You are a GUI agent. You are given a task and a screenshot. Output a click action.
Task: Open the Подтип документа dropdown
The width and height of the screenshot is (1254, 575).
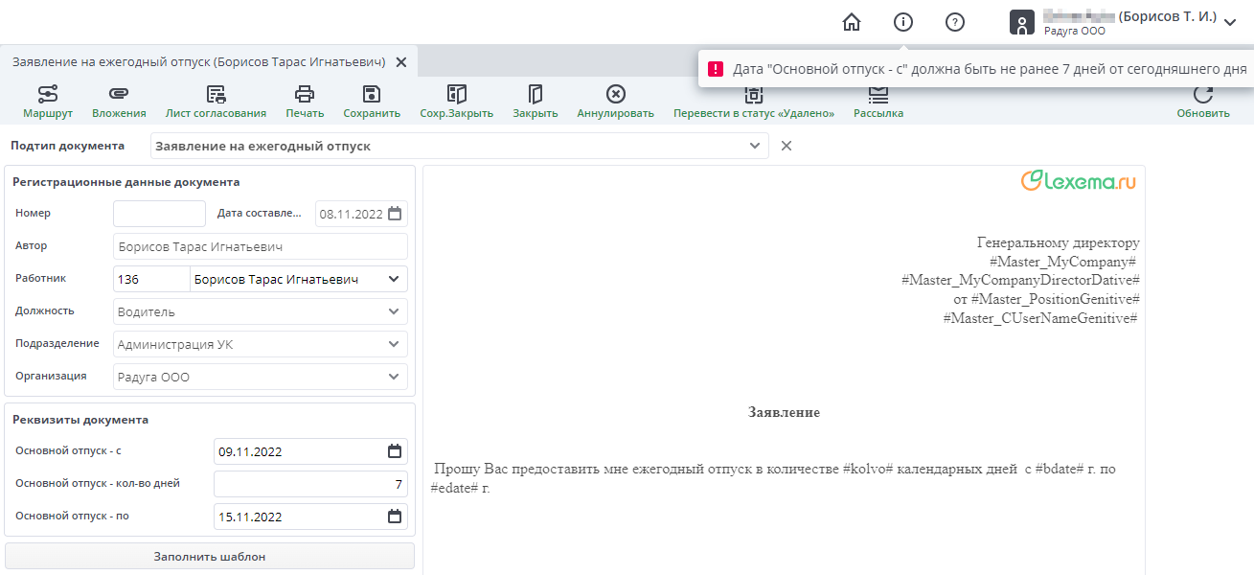755,145
